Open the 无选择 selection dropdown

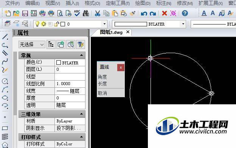pos(32,44)
